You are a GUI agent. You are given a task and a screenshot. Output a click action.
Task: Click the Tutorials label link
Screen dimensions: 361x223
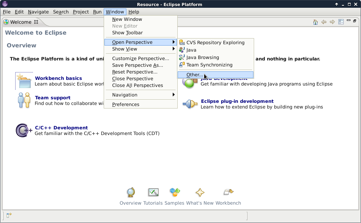click(x=153, y=203)
